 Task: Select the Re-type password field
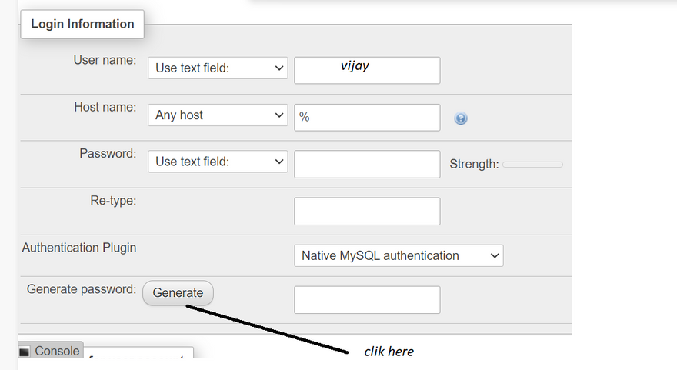(367, 211)
